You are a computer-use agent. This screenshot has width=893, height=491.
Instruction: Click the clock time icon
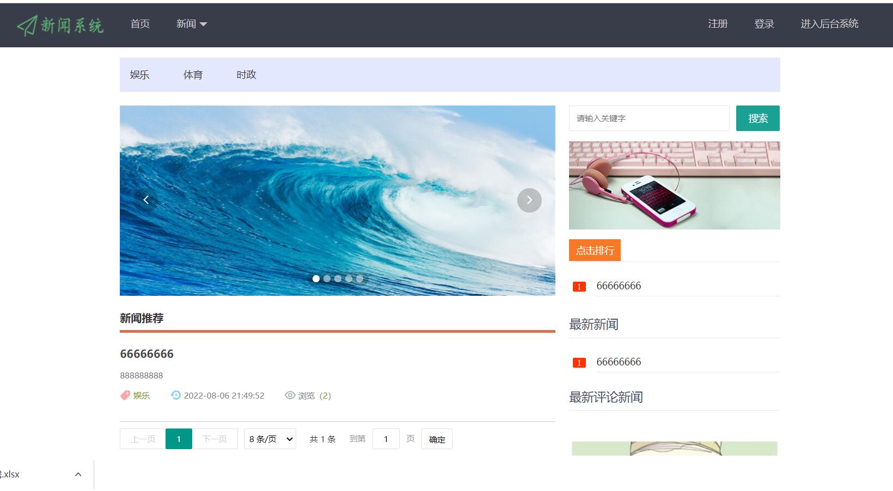tap(175, 395)
